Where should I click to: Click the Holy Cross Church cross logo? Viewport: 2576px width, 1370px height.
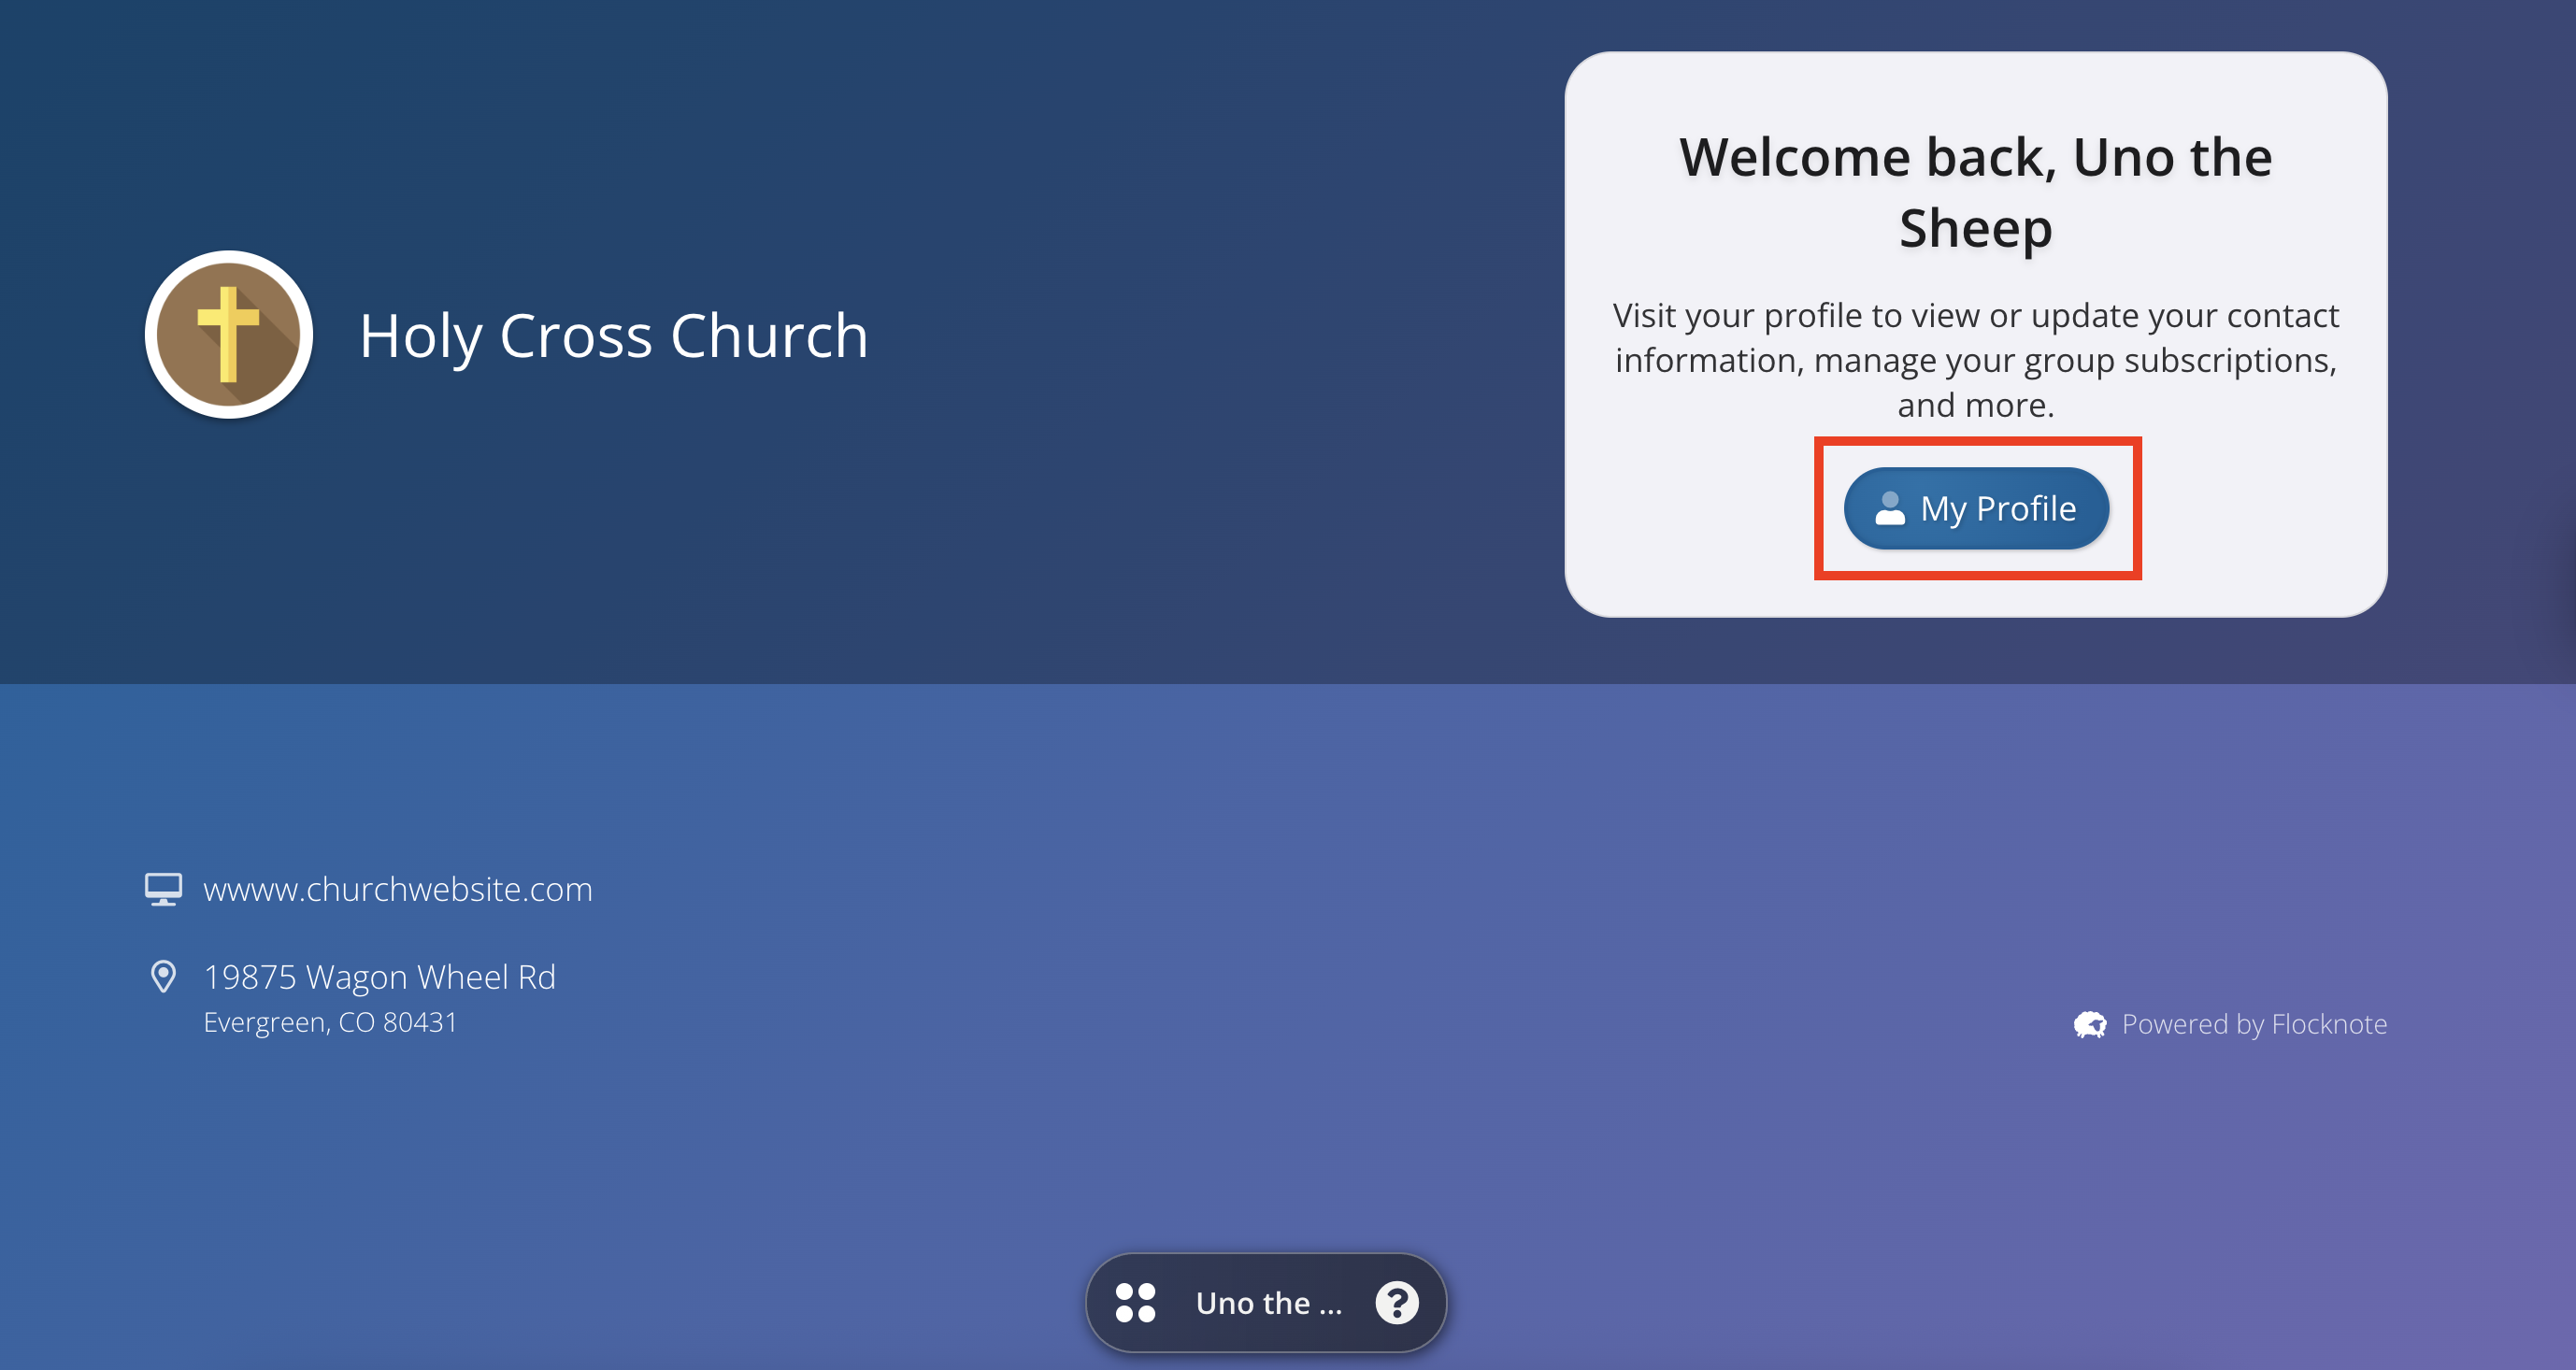pyautogui.click(x=228, y=334)
